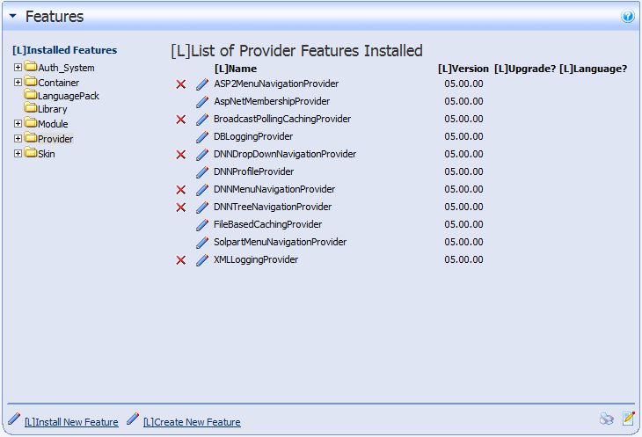Screen dimensions: 642x437
Task: Open the Install New Feature link
Action: click(71, 422)
